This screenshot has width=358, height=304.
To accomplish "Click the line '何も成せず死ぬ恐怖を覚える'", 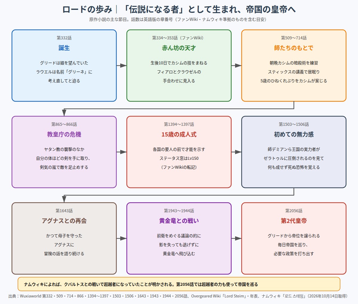I will [294, 167].
